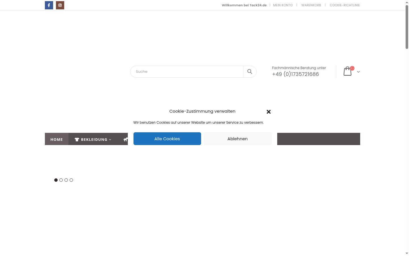Screen dimensions: 409x256
Task: Select the first slider dot
Action: 56,180
